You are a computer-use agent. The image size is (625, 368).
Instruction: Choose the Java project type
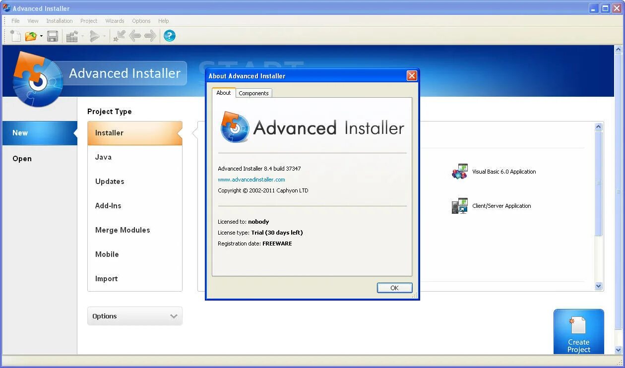pos(134,157)
